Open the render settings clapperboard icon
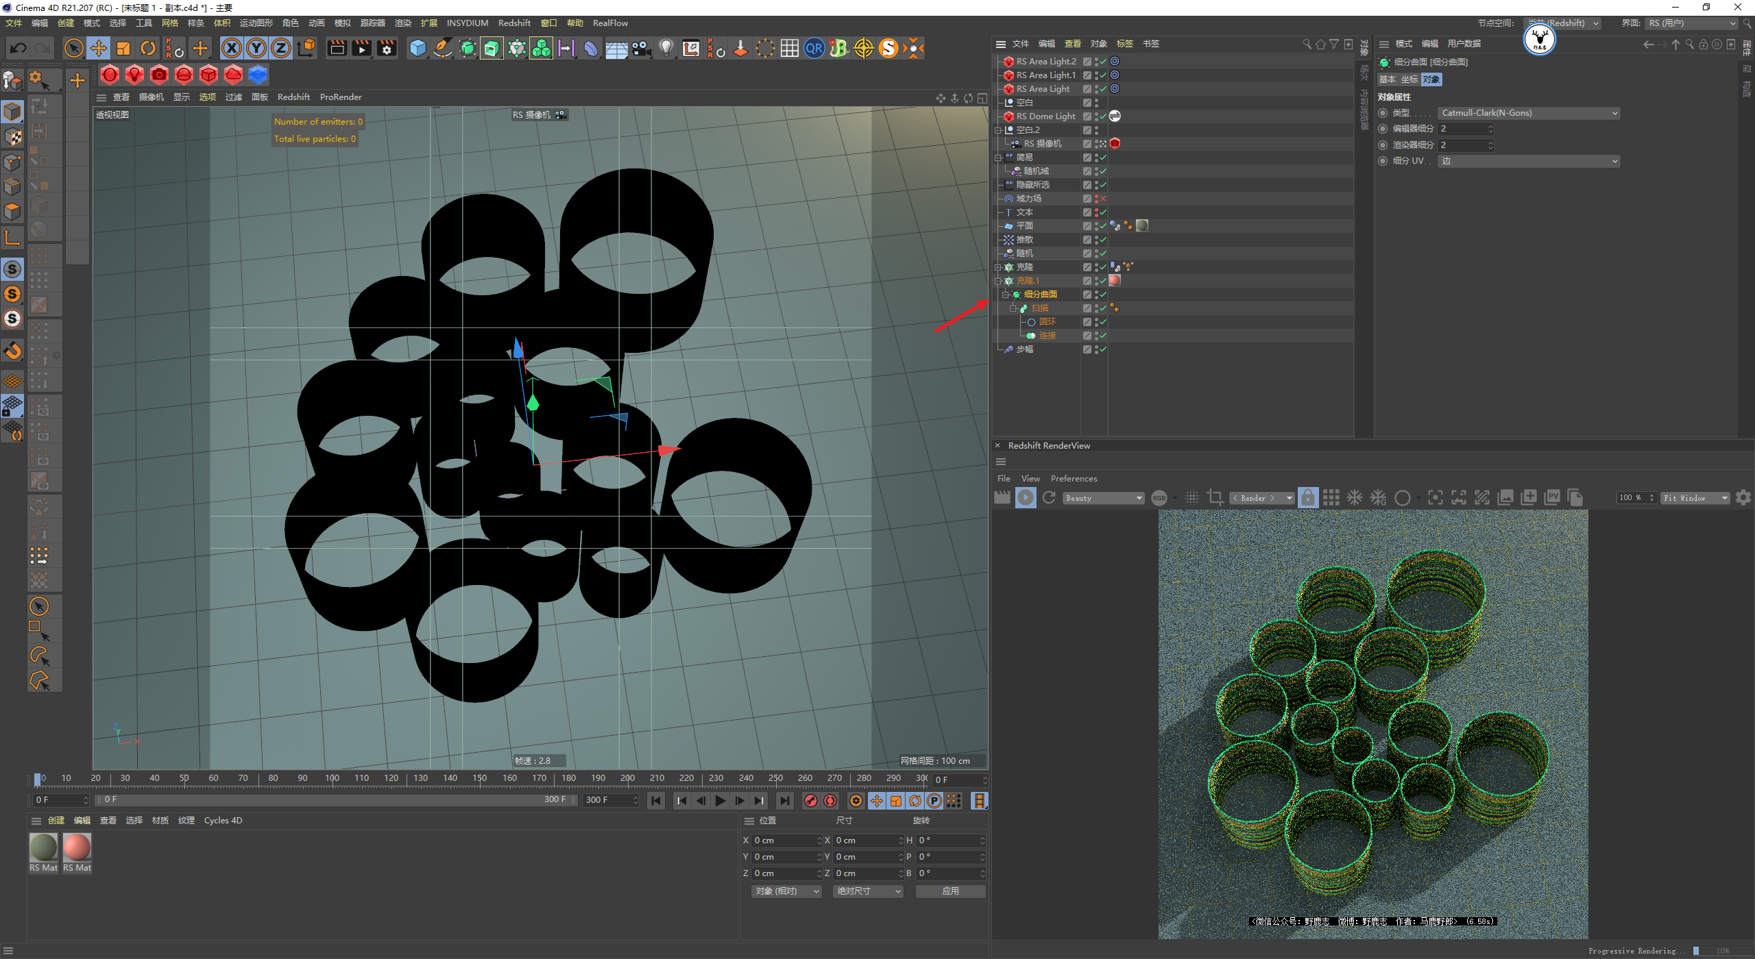1755x959 pixels. click(x=387, y=48)
